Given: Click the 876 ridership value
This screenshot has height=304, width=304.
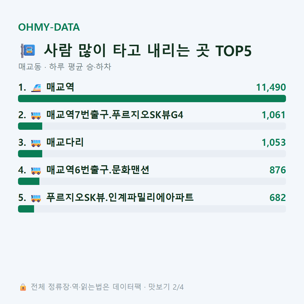Looking at the screenshot, I should 278,170.
